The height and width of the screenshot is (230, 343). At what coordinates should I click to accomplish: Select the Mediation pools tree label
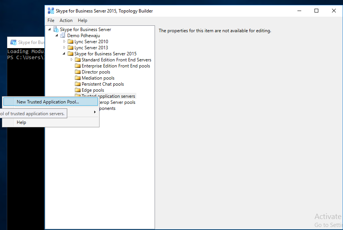click(x=98, y=78)
